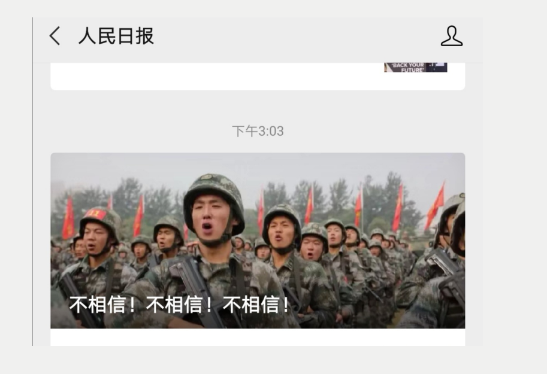Tap the 人民日报 title in header
The width and height of the screenshot is (547, 374).
(116, 35)
